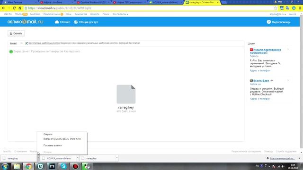Screen dimensions: 303x170
Task: Switch to the ADVKA_winrar browser tab
Action: [165, 2]
